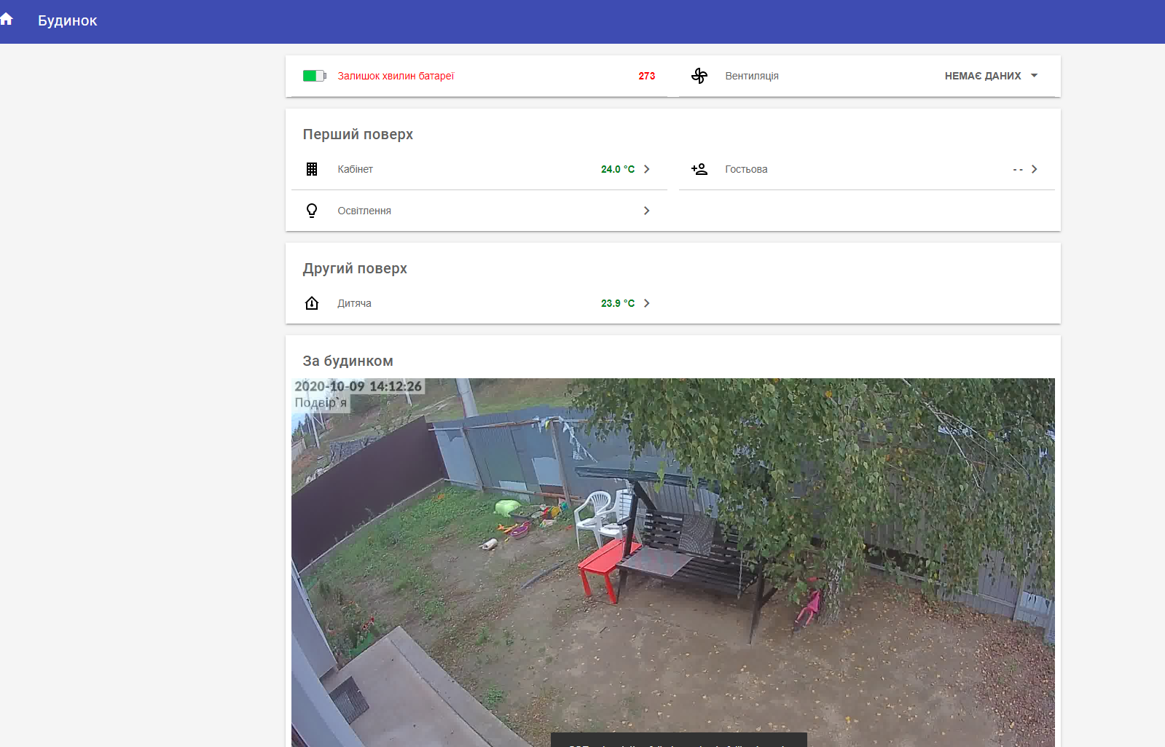Open the Вентиляція dropdown arrow
The width and height of the screenshot is (1165, 747).
[1034, 76]
